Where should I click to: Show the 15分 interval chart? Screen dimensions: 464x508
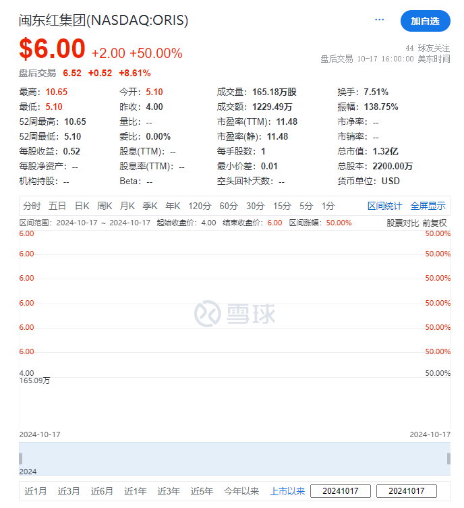[282, 206]
